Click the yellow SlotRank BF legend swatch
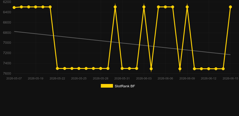239x116 pixels. click(x=107, y=86)
